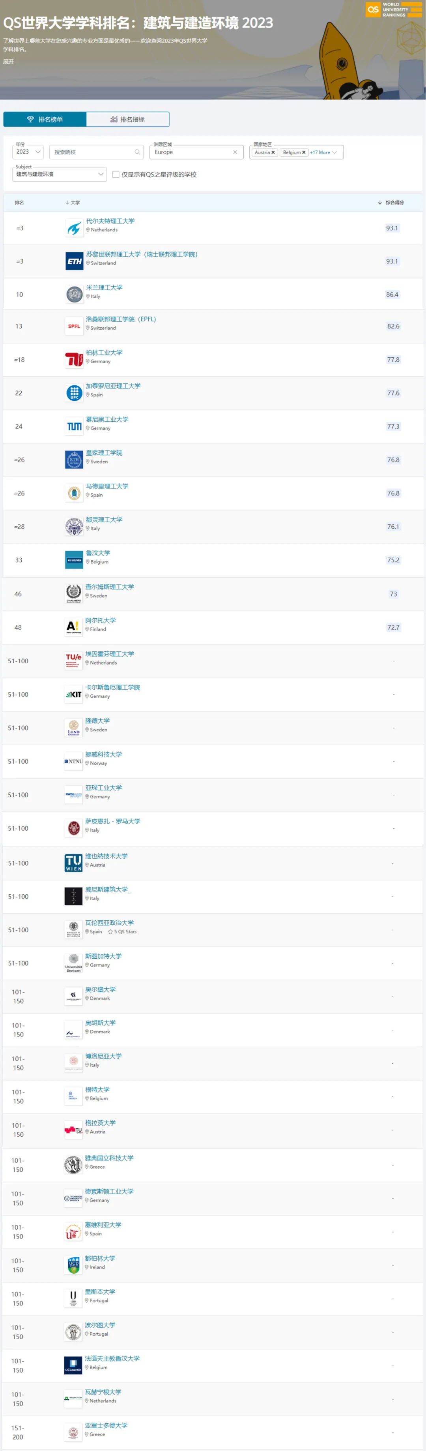Sort by 综合得分 column header
426x1451 pixels.
click(x=391, y=203)
